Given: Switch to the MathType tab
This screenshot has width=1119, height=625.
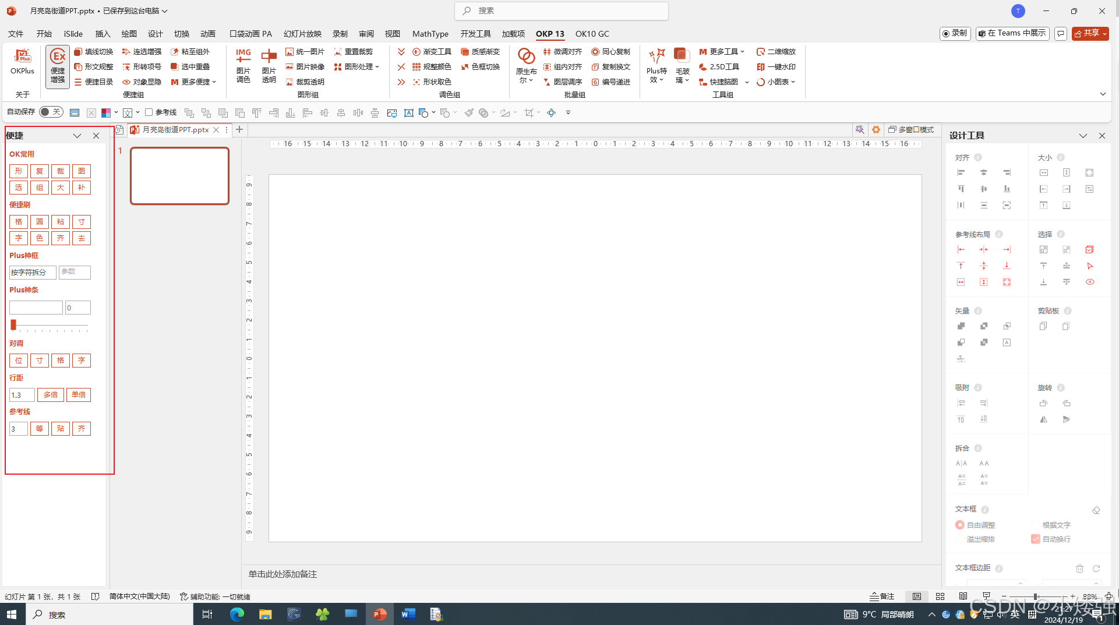Looking at the screenshot, I should (x=430, y=34).
